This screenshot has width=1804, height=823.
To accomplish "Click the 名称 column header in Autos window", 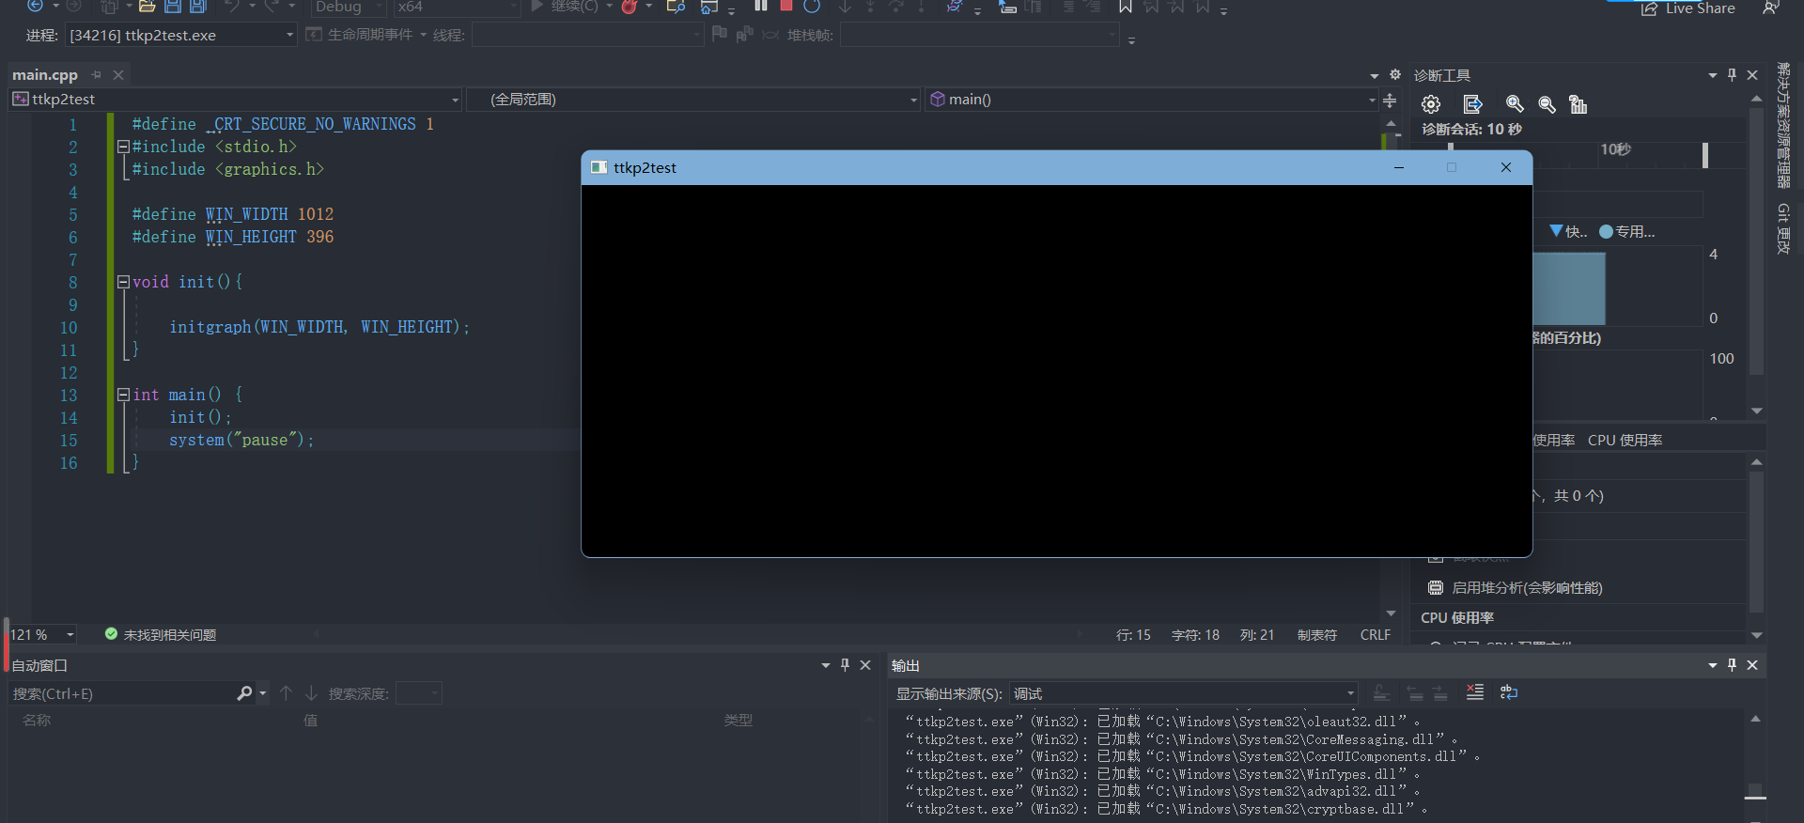I will tap(37, 720).
